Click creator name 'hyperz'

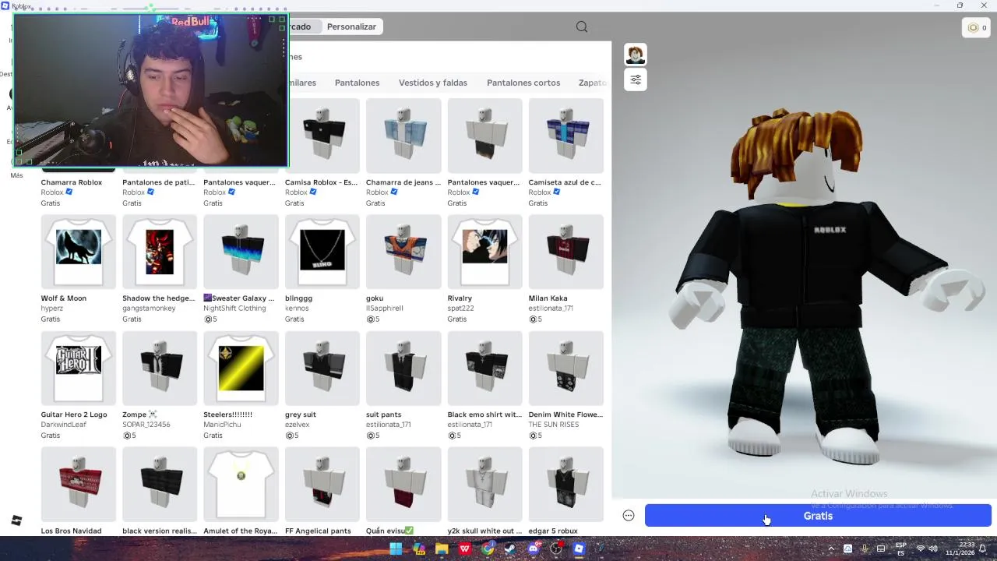(x=52, y=309)
